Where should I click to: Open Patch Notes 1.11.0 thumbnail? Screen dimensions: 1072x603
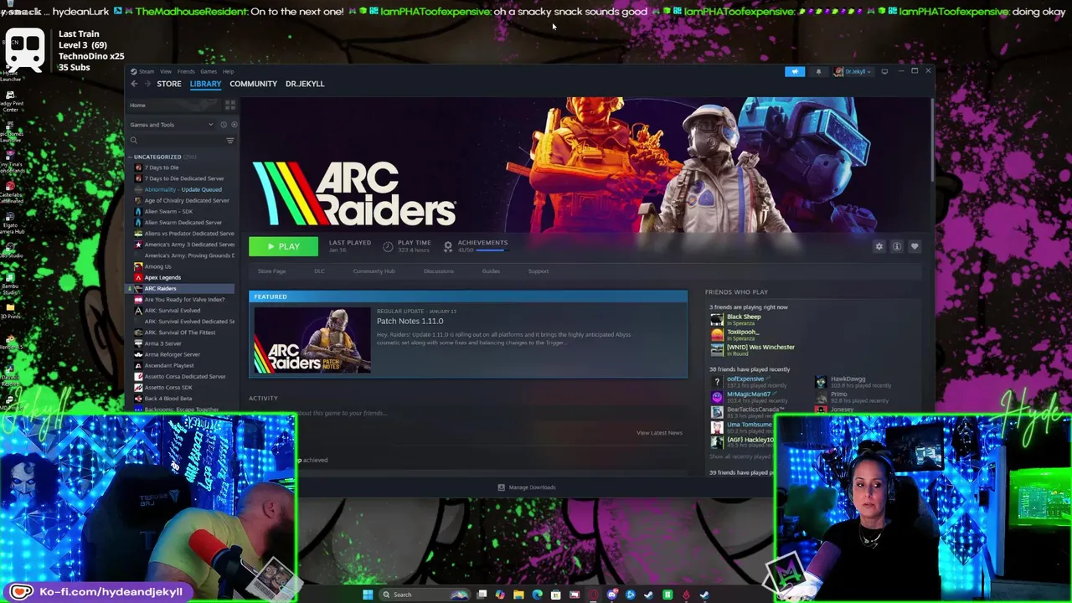click(312, 339)
